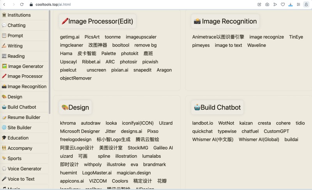Viewport: 312px width, 190px height.
Task: Click the browser forward arrow
Action: 14,4
